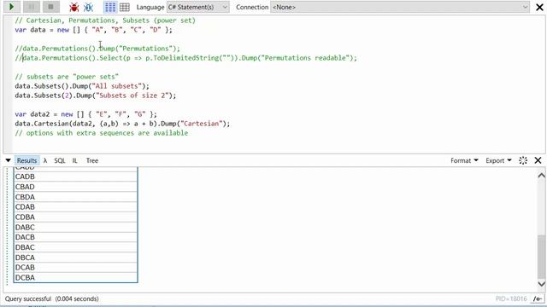
Task: Select result row DBAC
Action: pos(75,247)
